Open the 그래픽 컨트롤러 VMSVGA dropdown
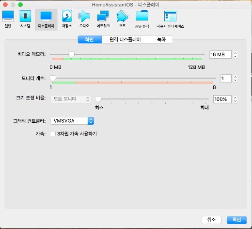 (x=72, y=121)
